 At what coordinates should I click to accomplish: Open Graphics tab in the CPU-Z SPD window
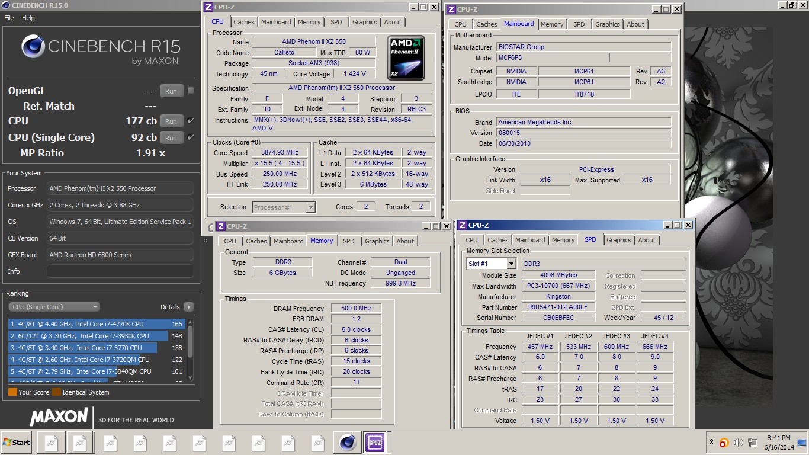click(x=619, y=240)
